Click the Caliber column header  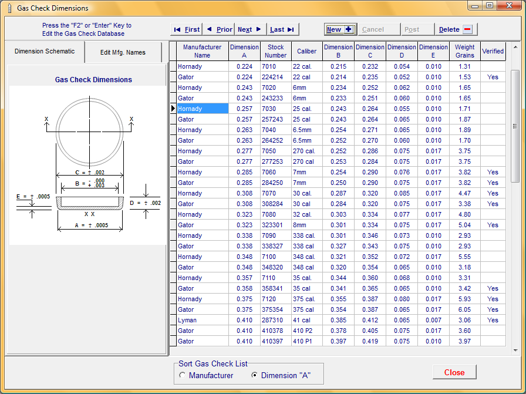coord(306,51)
